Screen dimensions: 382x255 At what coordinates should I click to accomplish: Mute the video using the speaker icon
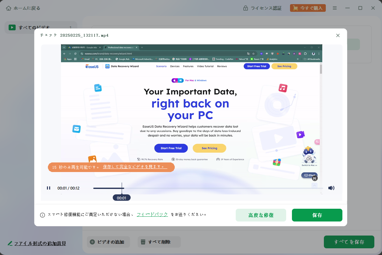point(331,188)
